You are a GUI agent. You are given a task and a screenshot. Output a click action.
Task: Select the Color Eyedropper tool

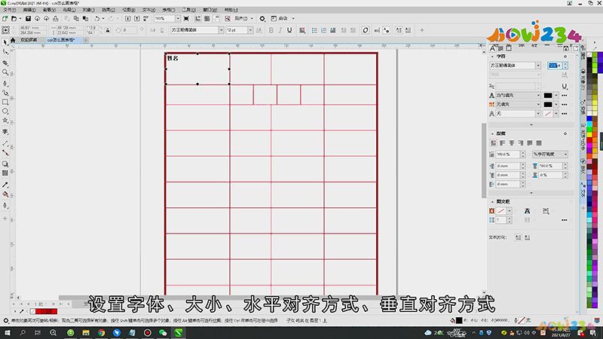point(5,185)
